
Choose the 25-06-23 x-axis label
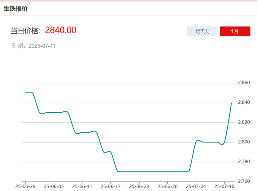click(139, 186)
